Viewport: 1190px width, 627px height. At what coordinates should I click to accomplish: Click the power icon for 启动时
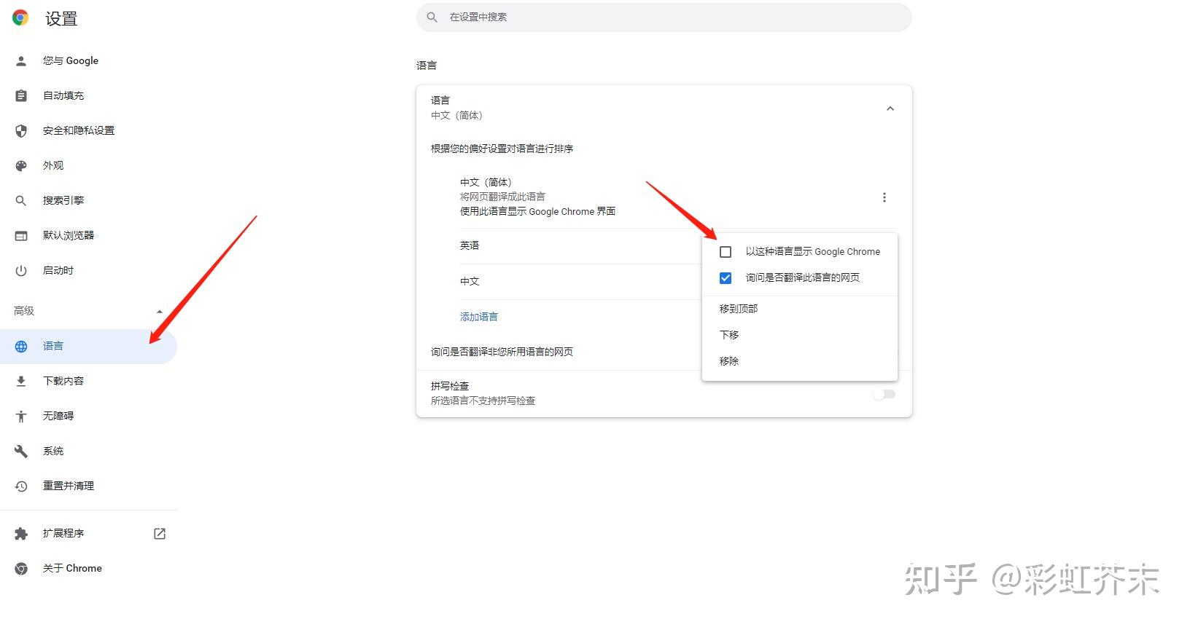(x=21, y=271)
